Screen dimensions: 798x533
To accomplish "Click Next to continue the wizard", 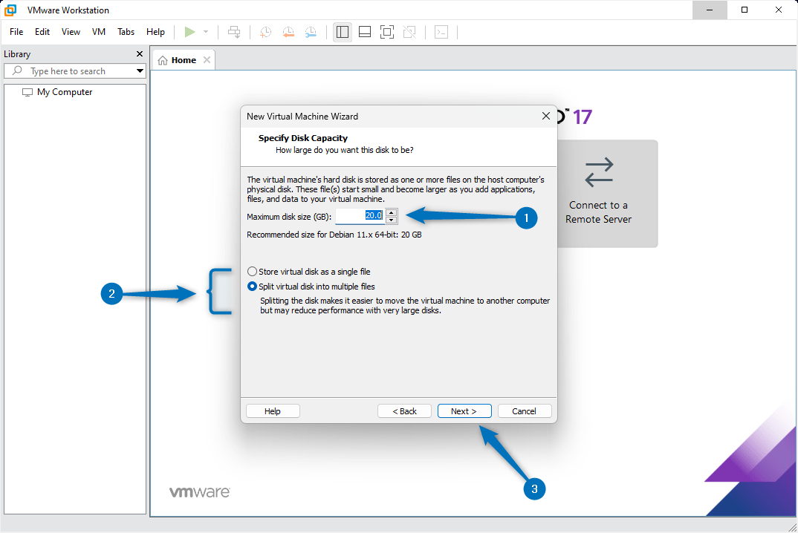I will tap(464, 411).
